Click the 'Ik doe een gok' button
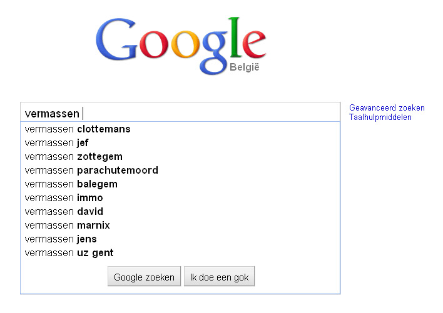Viewport: 443px width, 313px height. (x=219, y=277)
